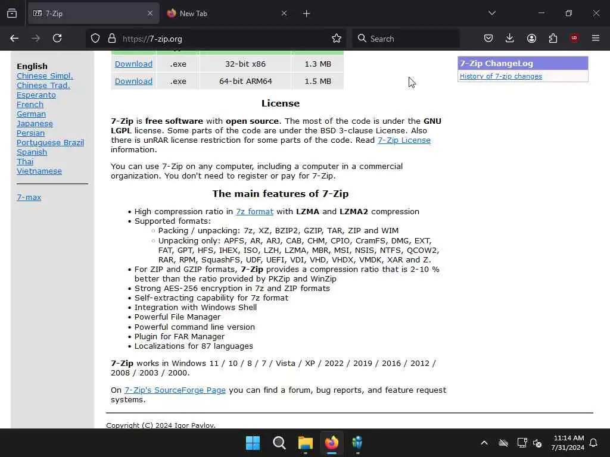Close the New Tab tab

point(284,14)
